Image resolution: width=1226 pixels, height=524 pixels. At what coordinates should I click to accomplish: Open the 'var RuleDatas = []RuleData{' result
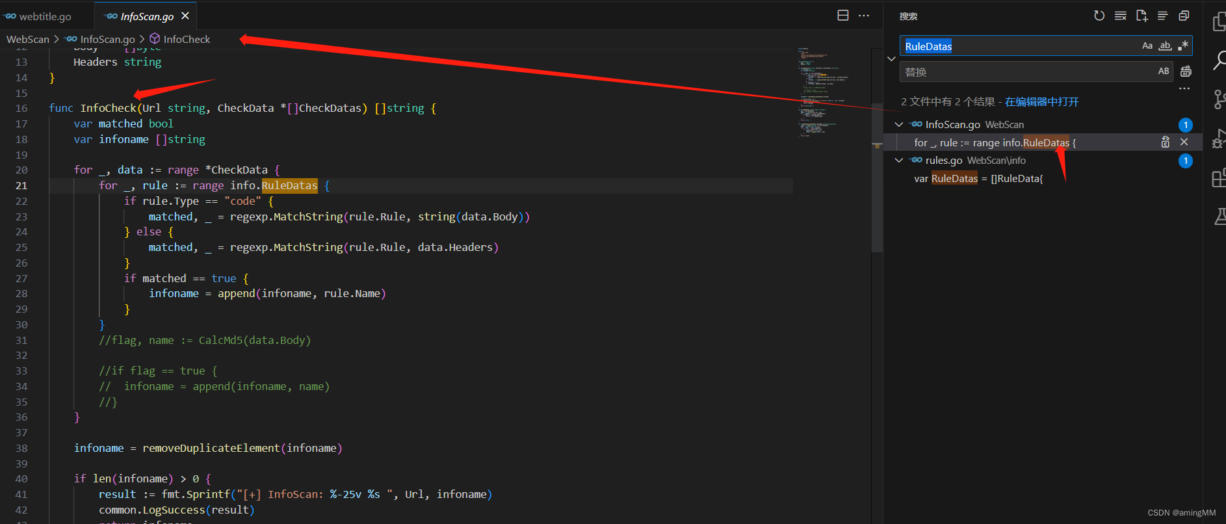coord(978,178)
